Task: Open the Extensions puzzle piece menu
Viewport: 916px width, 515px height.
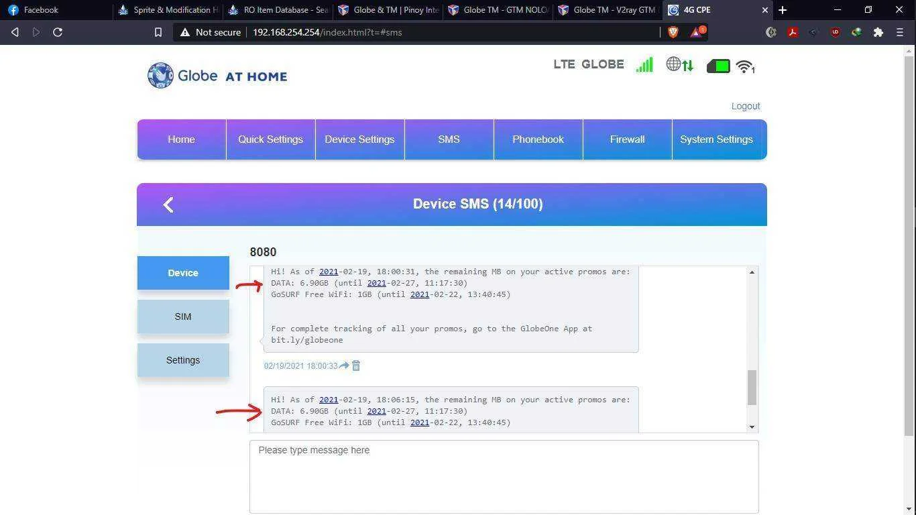Action: (878, 32)
